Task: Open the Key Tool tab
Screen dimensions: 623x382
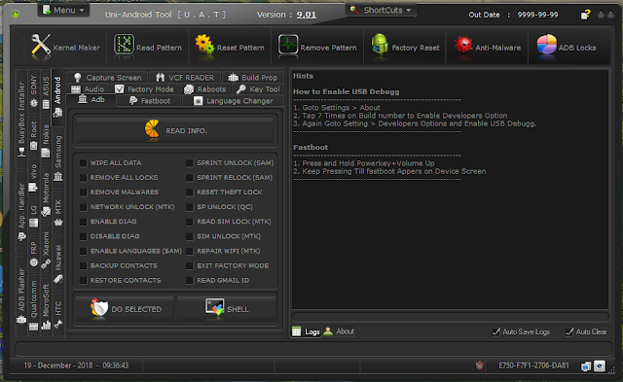Action: [x=258, y=89]
